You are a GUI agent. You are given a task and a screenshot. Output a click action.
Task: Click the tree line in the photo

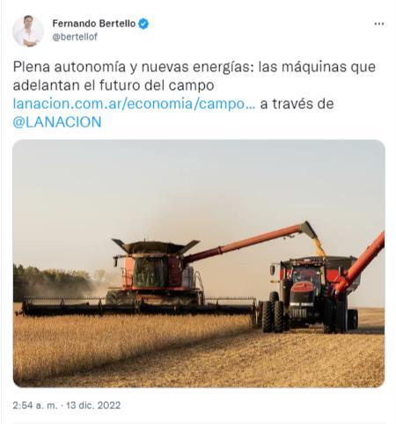pyautogui.click(x=53, y=281)
